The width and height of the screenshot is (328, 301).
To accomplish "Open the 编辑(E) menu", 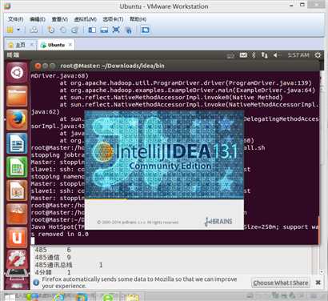I will tap(38, 19).
